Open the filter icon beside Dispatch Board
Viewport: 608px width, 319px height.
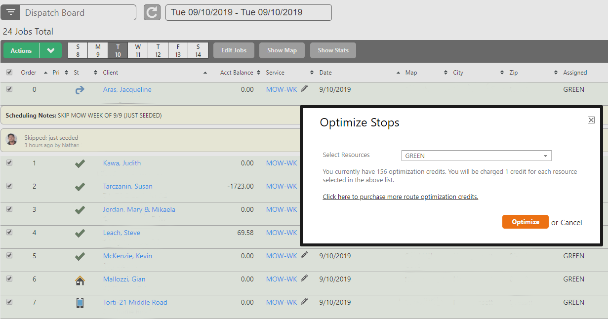(x=10, y=12)
